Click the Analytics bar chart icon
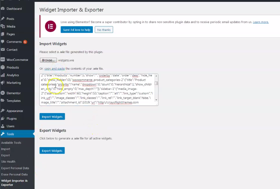Viewport: 280px width, 189px height. point(3,75)
